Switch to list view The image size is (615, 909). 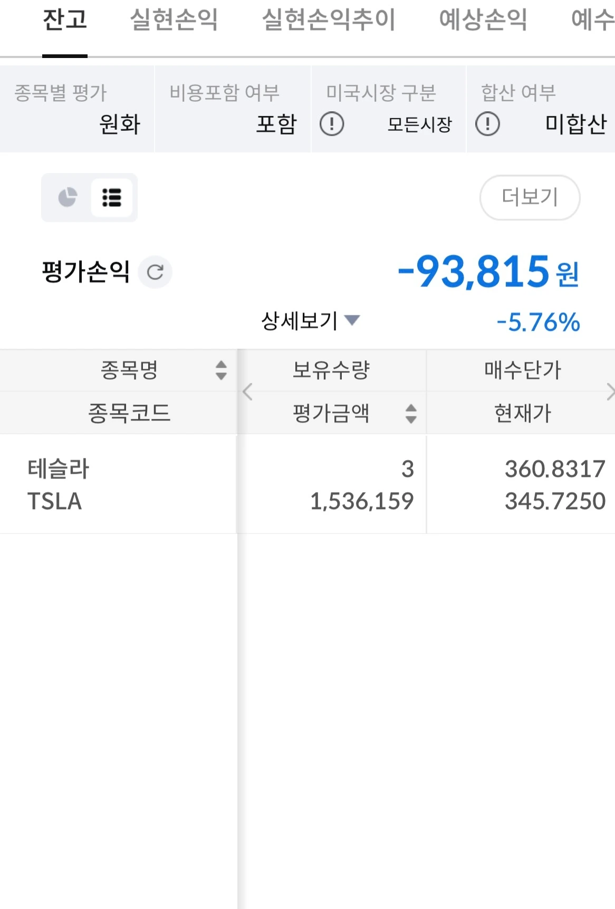pos(111,197)
